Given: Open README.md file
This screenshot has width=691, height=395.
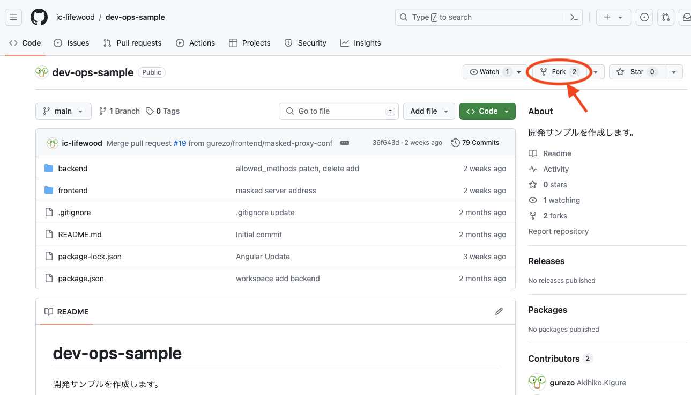Looking at the screenshot, I should coord(80,235).
